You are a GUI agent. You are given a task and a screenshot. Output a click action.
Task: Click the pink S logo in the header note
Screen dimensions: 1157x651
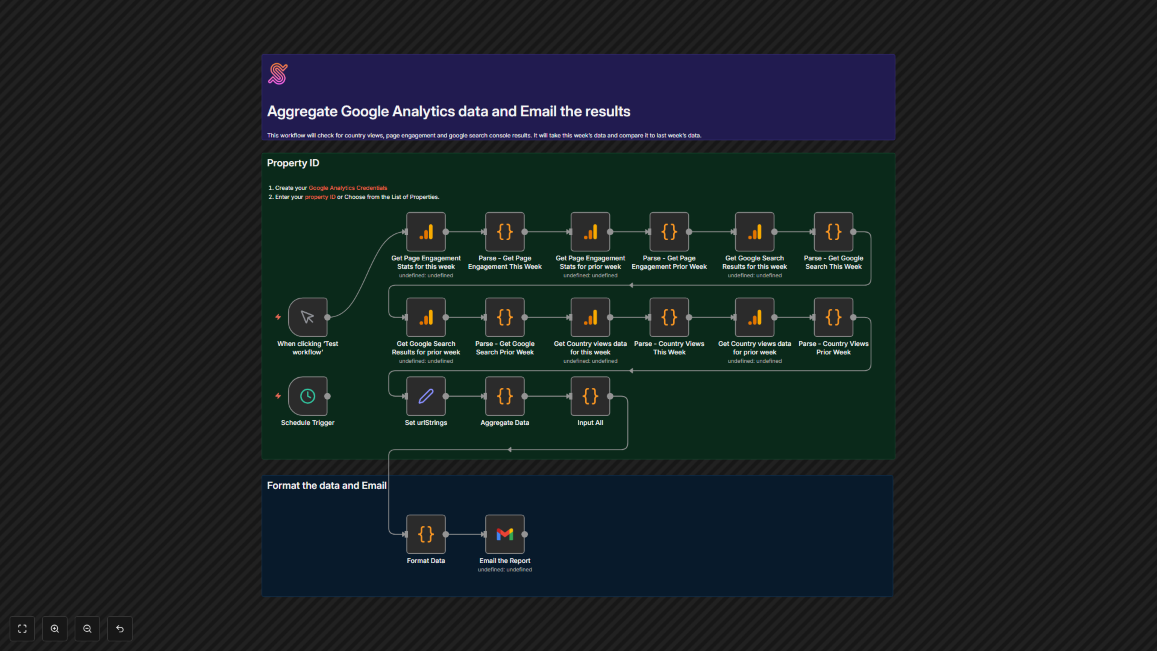pyautogui.click(x=278, y=74)
